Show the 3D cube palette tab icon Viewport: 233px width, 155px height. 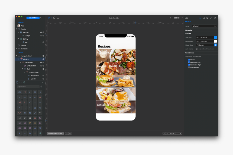coord(24,82)
